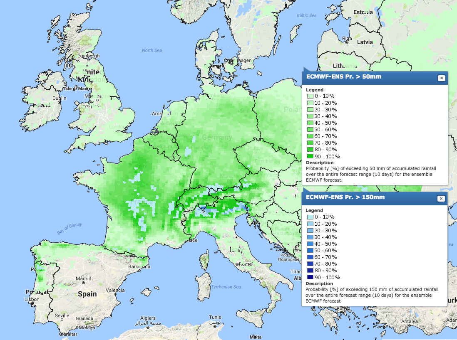This screenshot has width=457, height=340.
Task: Click the Spain country label
Action: click(87, 294)
